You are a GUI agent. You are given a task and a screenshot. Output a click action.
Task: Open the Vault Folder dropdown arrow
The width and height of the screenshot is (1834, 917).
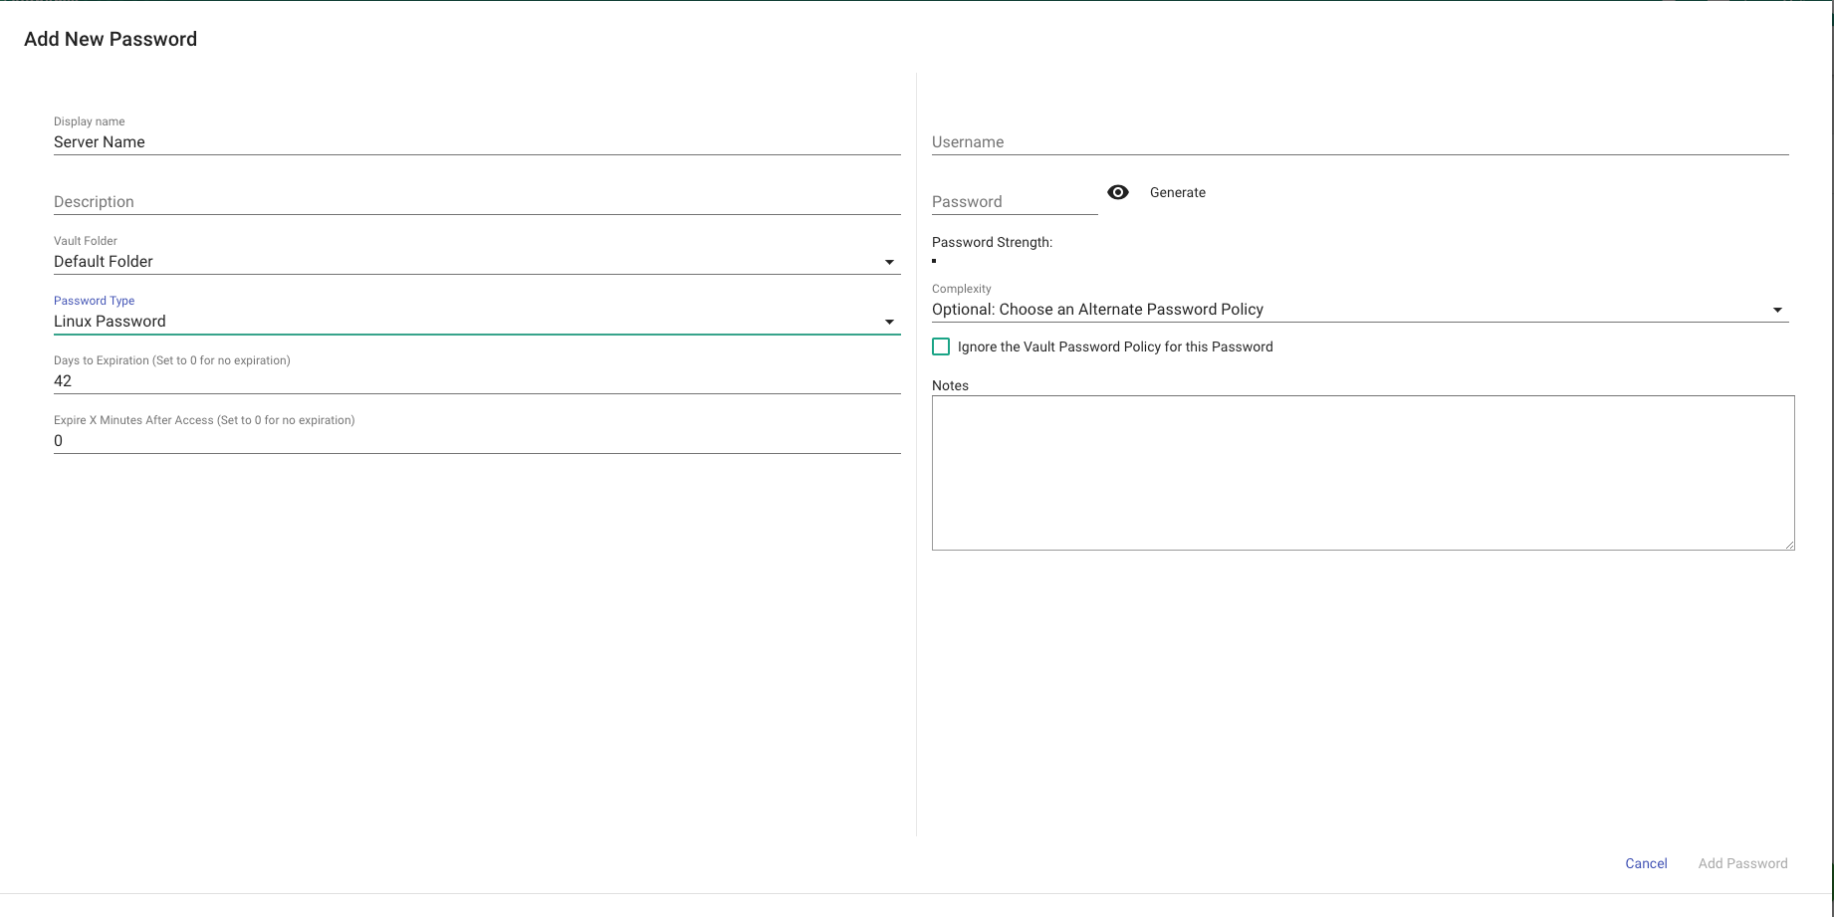889,262
